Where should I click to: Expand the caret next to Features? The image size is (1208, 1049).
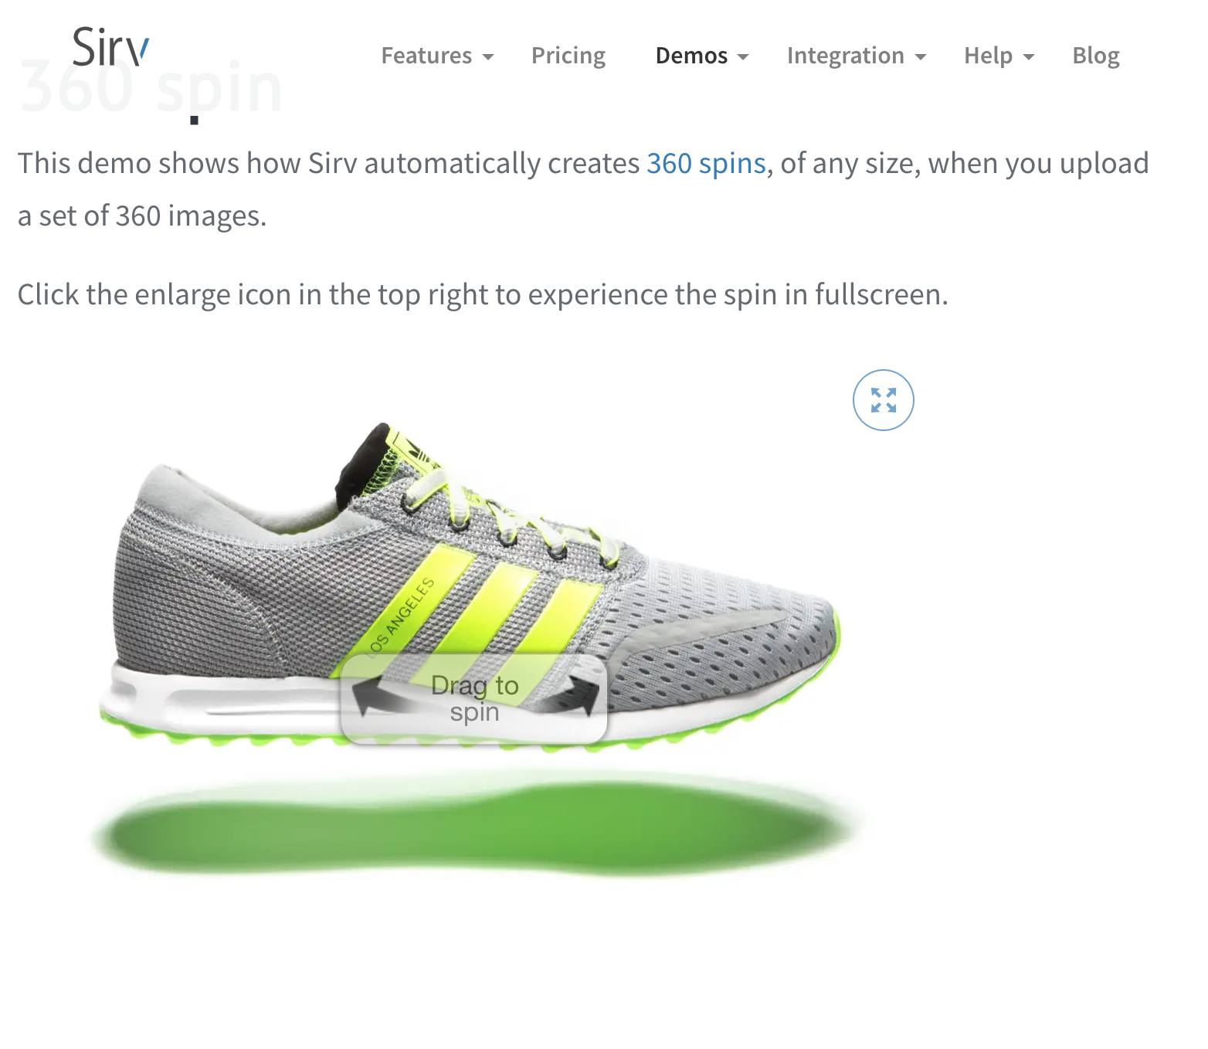[487, 57]
